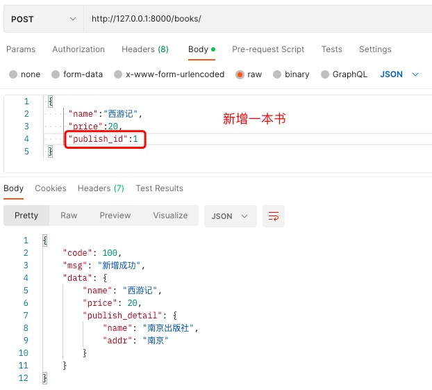The image size is (432, 390).
Task: Select the form-data radio option
Action: (56, 74)
